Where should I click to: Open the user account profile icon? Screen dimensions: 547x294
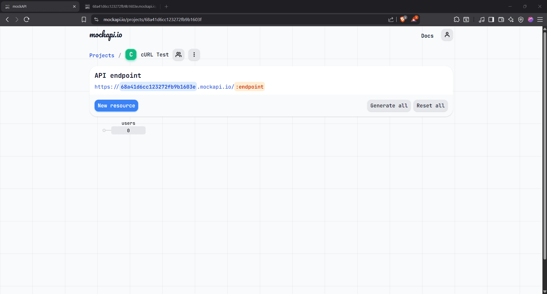click(x=447, y=35)
